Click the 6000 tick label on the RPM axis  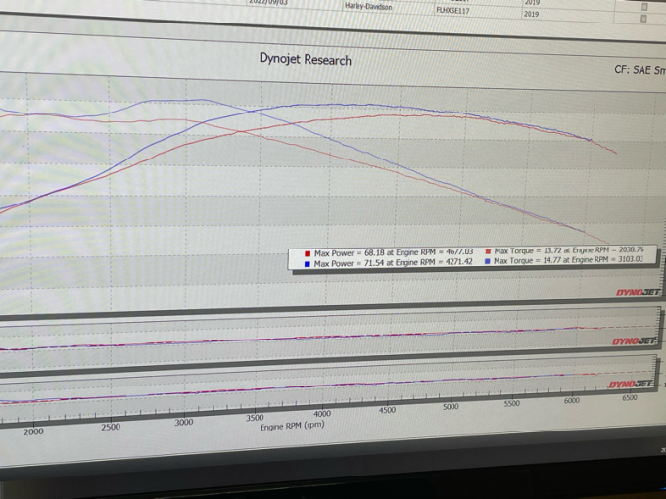tap(572, 400)
